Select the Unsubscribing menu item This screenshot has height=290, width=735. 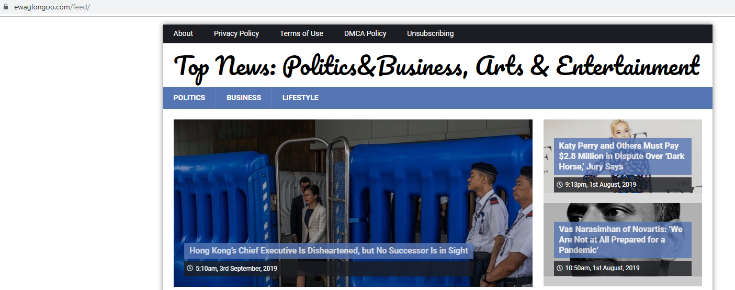click(431, 33)
